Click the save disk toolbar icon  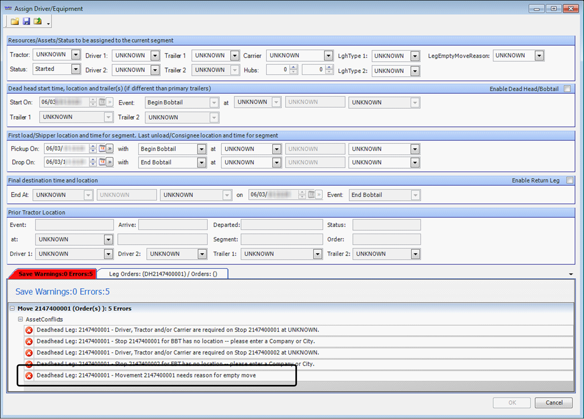pos(26,21)
